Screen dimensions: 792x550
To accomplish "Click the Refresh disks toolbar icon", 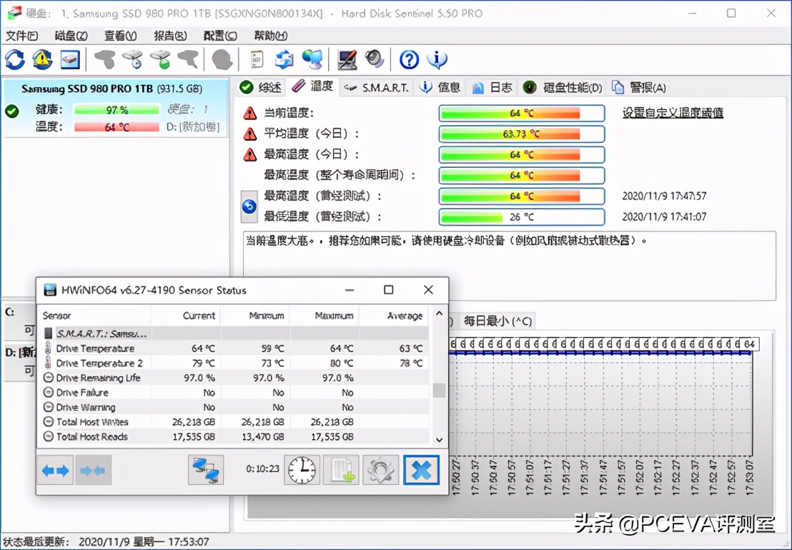I will (x=14, y=59).
